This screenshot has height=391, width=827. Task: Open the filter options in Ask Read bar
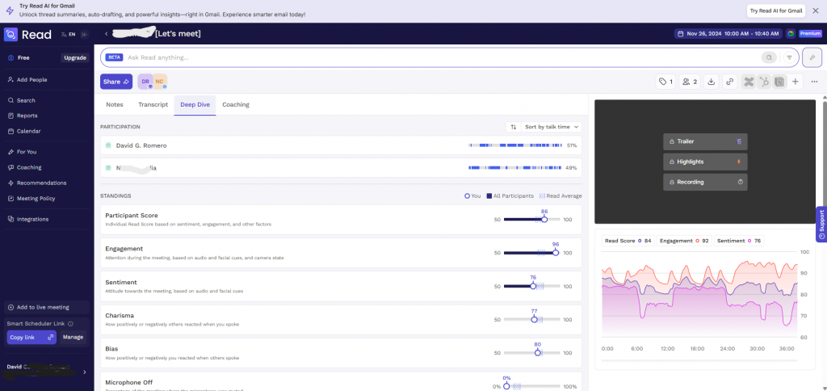pyautogui.click(x=789, y=57)
